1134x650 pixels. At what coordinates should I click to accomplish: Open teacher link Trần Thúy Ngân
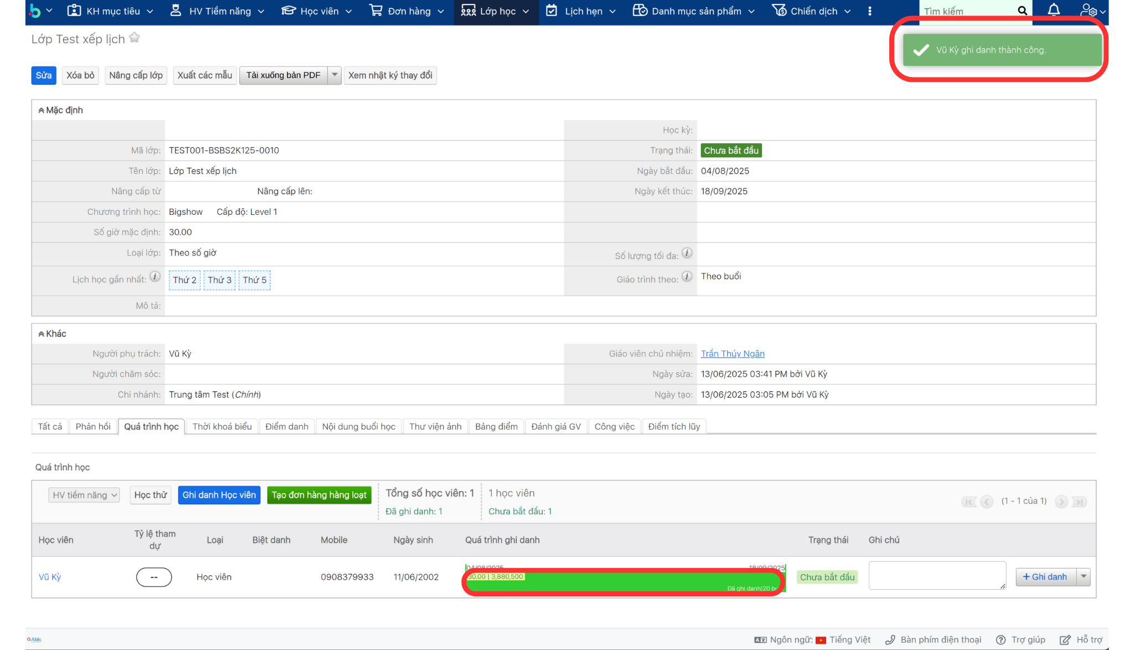click(732, 353)
